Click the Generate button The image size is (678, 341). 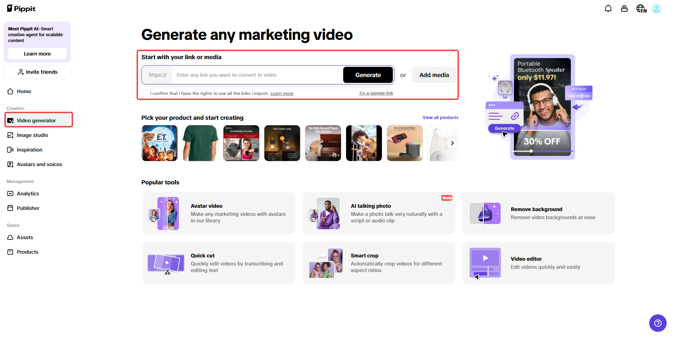(368, 75)
